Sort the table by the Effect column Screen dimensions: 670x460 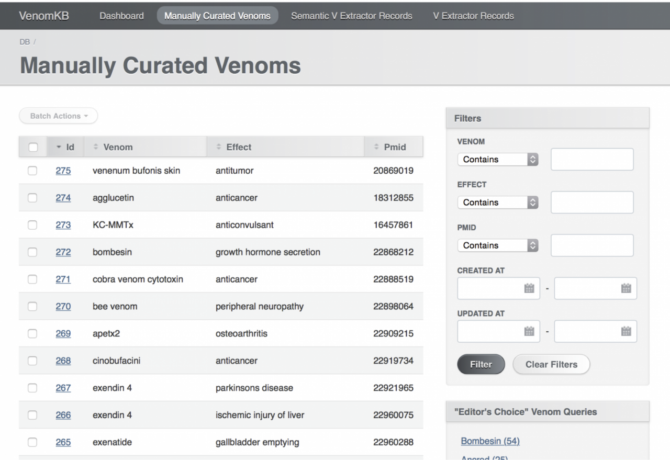coord(218,147)
